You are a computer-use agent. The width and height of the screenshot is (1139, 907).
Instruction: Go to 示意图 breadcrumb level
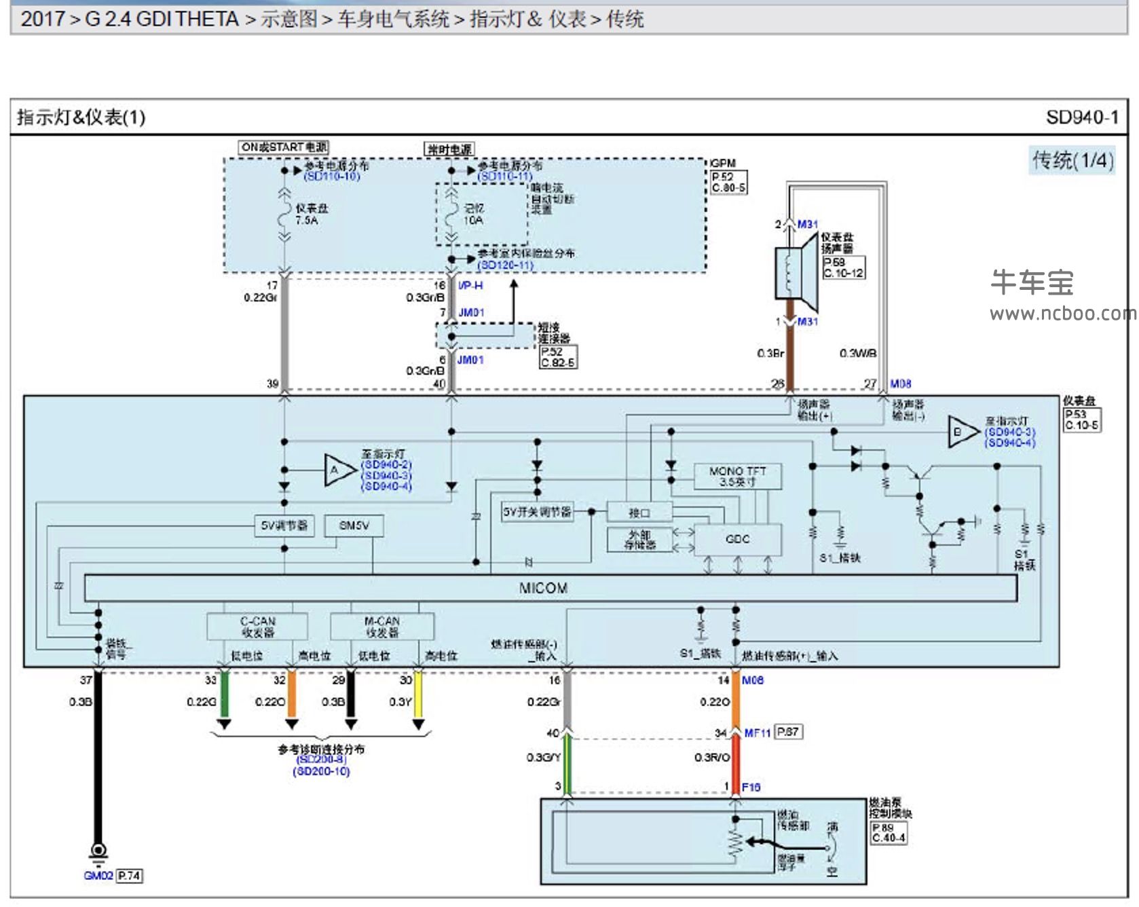[x=289, y=19]
